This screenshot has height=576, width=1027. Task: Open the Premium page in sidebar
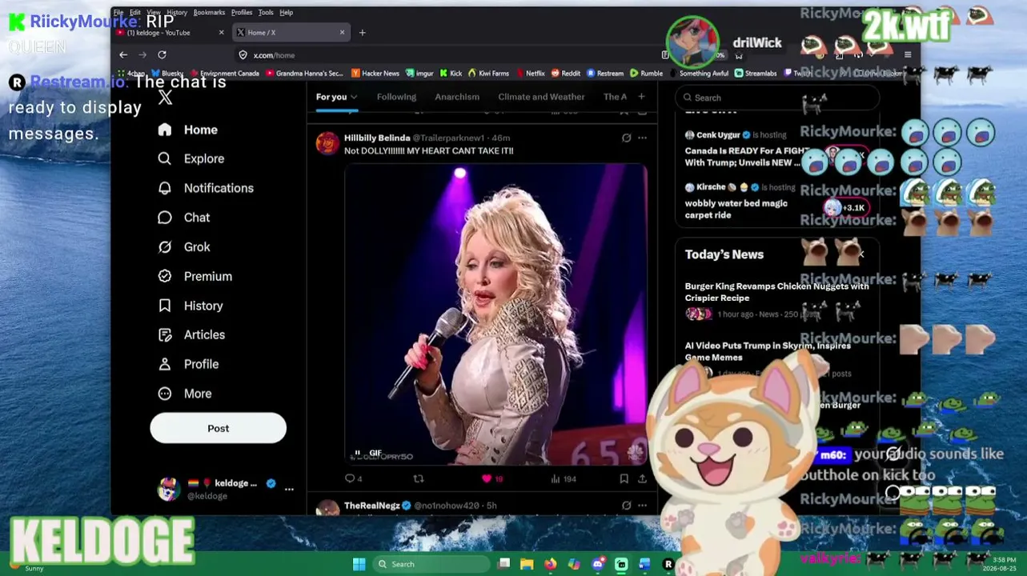(195, 276)
